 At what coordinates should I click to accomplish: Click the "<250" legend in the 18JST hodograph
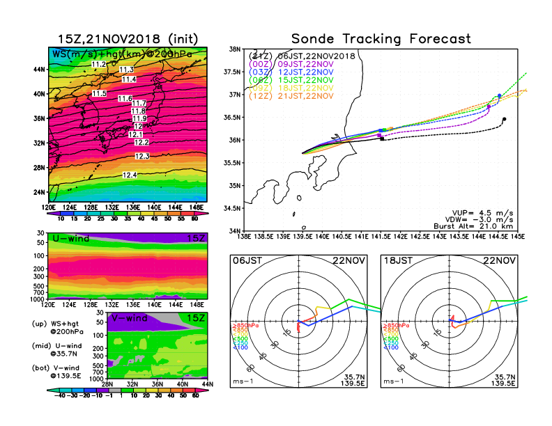(391, 343)
